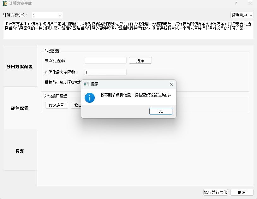
Task: Close the 计算方案生成 window
Action: [x=250, y=3]
